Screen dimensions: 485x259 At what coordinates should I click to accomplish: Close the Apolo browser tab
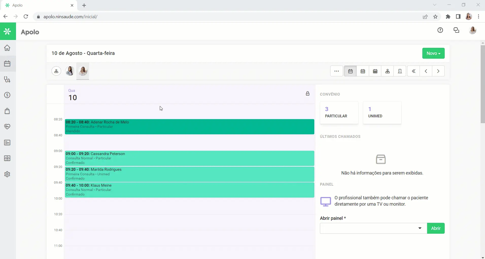72,5
